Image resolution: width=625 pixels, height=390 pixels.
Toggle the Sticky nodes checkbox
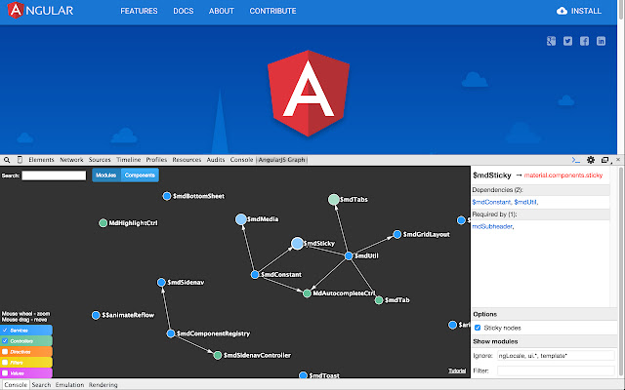478,328
